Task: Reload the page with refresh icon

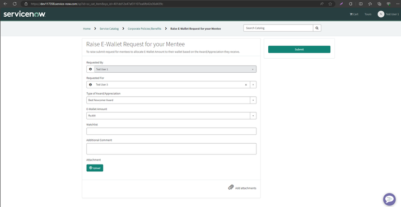Action: 15,4
